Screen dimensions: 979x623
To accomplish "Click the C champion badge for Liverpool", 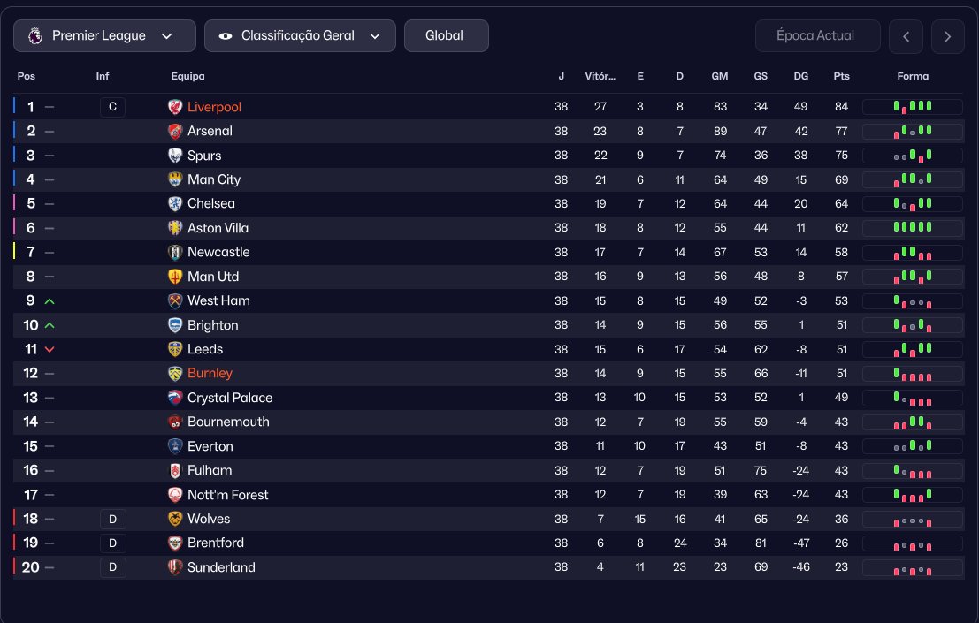I will coord(112,107).
